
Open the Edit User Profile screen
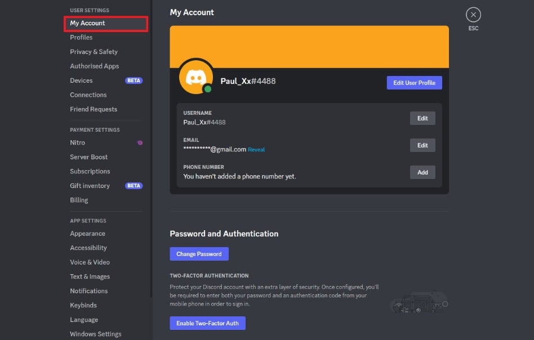415,82
